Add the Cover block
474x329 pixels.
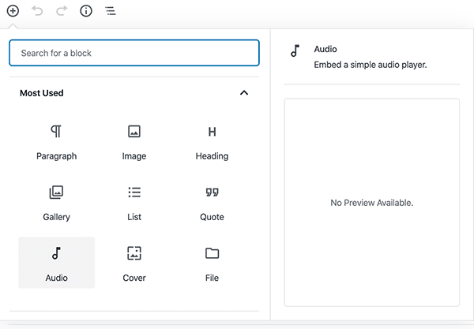click(134, 263)
